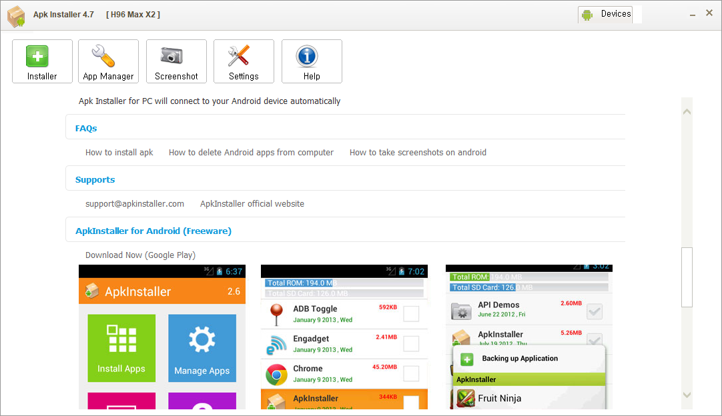
Task: Tick the ADB Toggle row checkbox
Action: click(411, 314)
